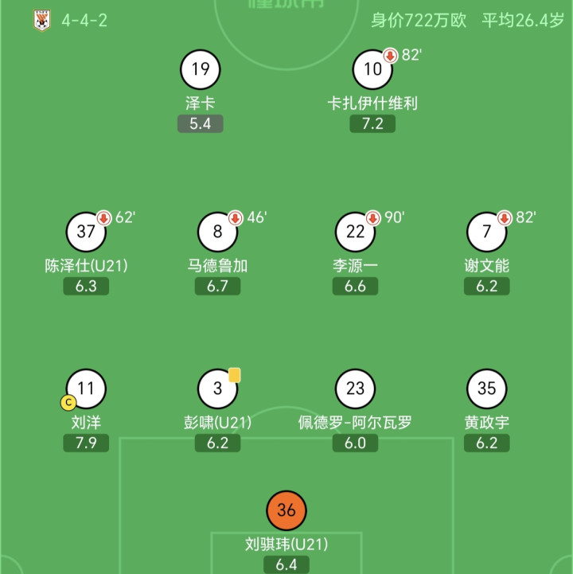Select player number 22 circle (李源一)
Screen dimensions: 573x574
tap(355, 232)
